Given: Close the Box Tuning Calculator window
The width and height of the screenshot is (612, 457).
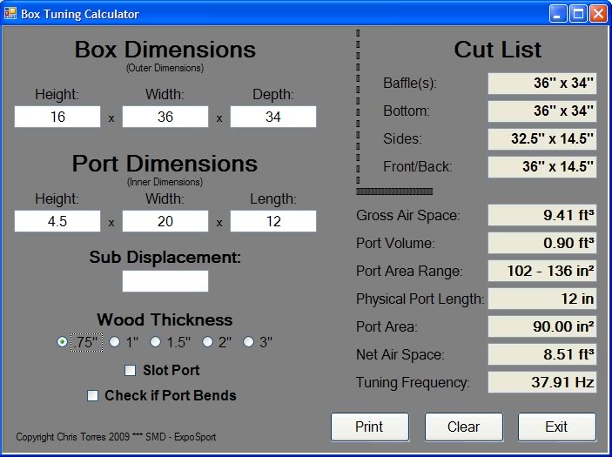Looking at the screenshot, I should [598, 14].
